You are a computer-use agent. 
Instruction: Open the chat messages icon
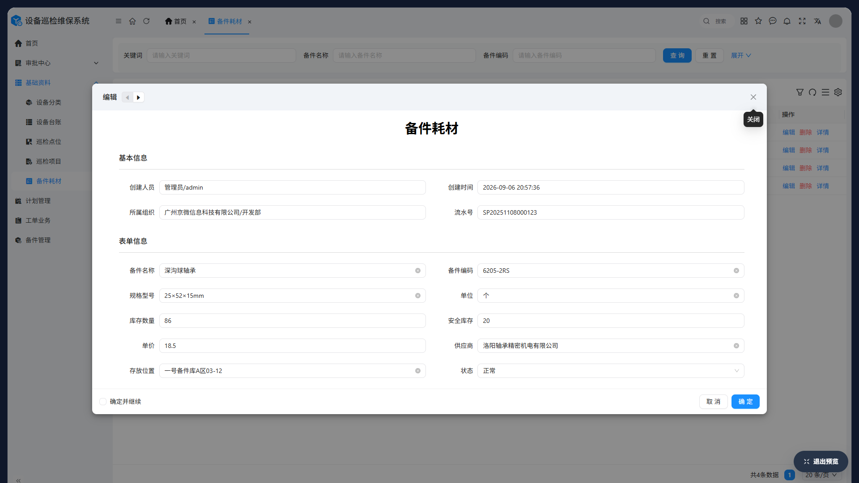click(773, 21)
